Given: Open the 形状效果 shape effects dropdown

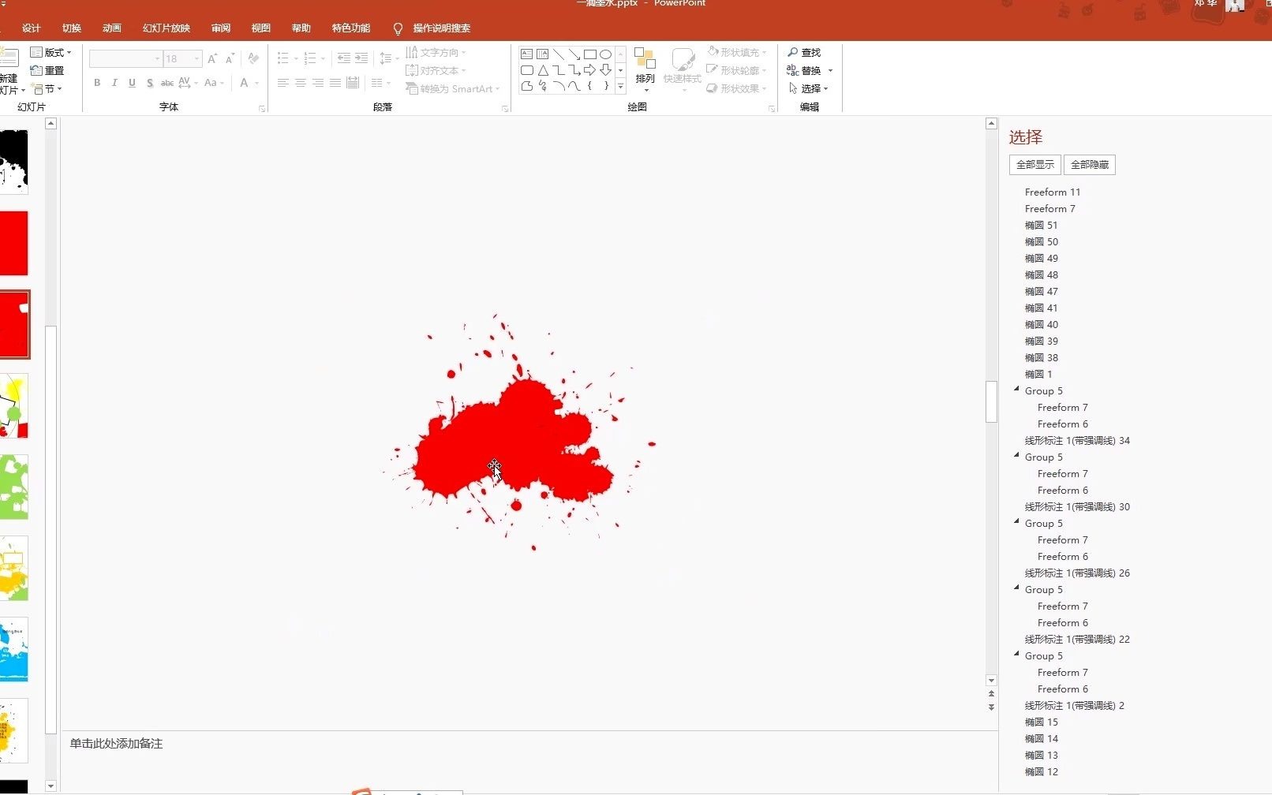Looking at the screenshot, I should click(737, 88).
